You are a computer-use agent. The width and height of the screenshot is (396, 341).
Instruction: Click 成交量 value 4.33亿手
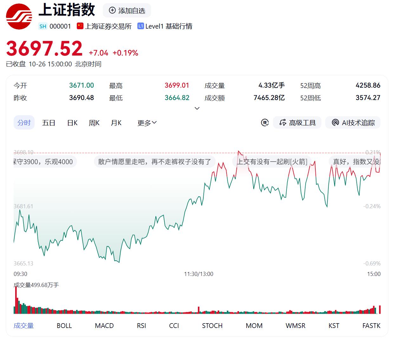tap(272, 85)
